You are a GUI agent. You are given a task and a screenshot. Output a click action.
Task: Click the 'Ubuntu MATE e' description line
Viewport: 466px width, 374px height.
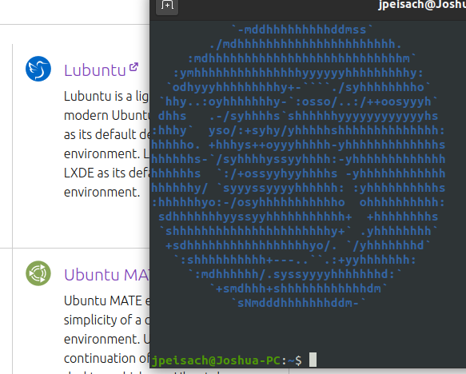pyautogui.click(x=107, y=300)
